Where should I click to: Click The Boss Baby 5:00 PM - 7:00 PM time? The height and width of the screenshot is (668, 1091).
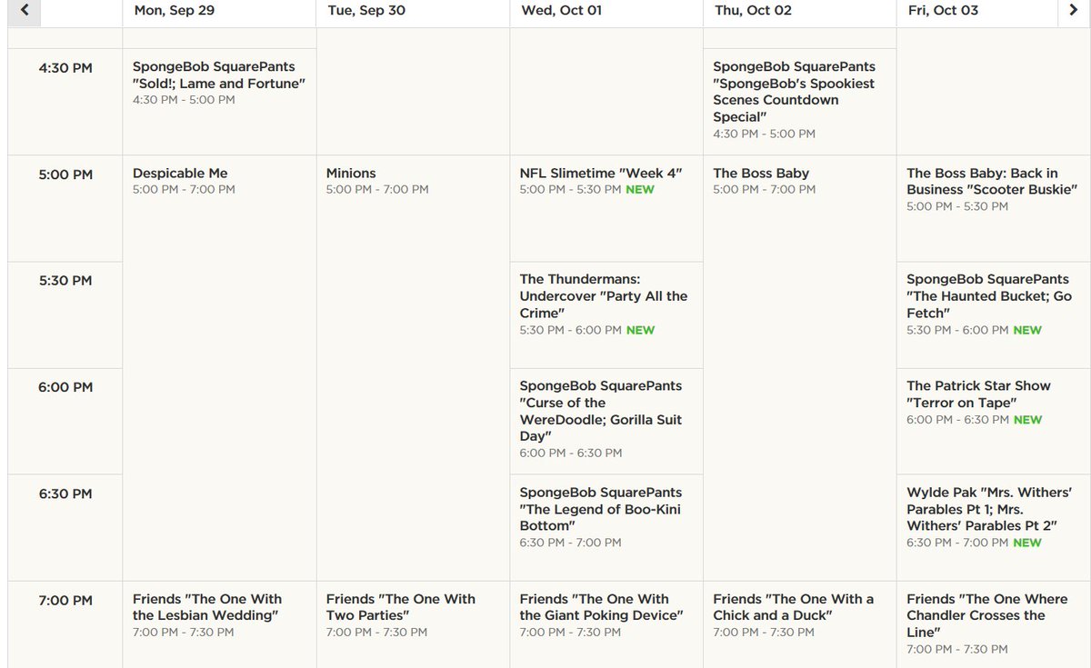(765, 190)
